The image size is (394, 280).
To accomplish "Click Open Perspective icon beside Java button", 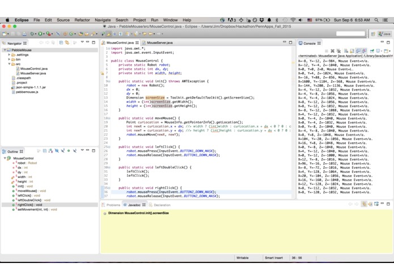I will tap(373, 34).
